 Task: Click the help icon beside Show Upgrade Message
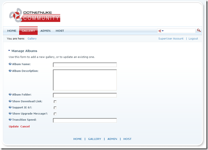click(10, 114)
